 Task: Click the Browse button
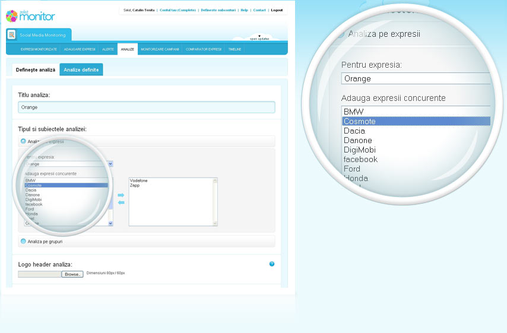coord(72,274)
